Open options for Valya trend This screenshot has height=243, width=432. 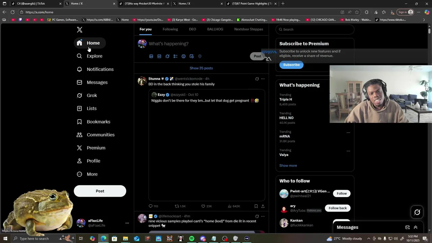click(x=348, y=151)
